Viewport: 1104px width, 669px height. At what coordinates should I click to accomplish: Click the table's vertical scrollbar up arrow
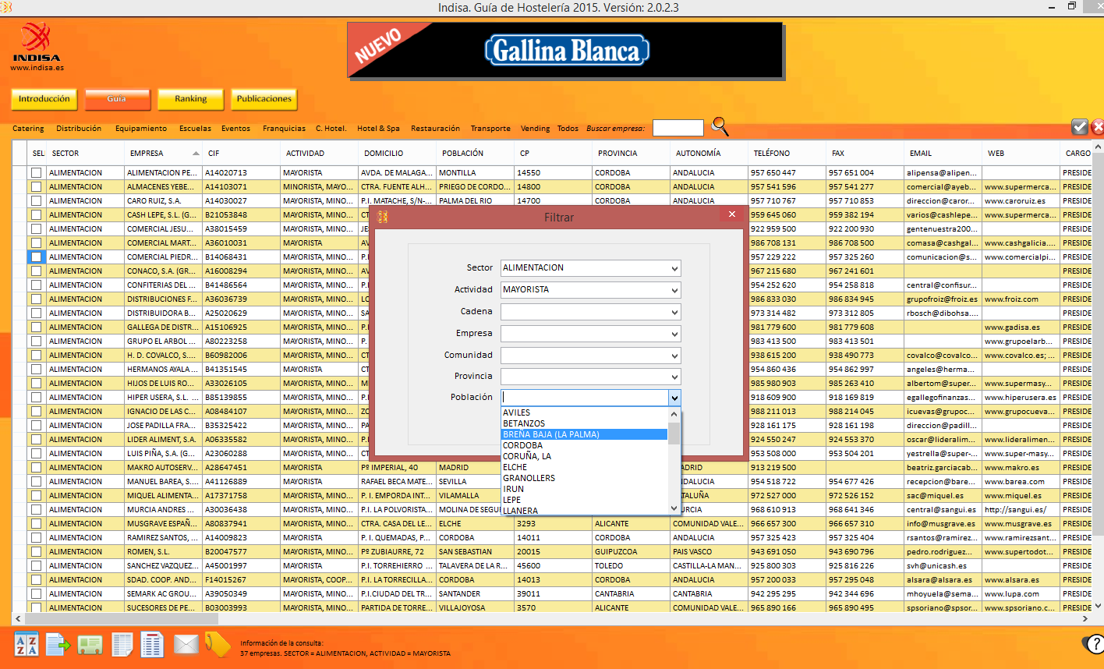click(x=1098, y=147)
